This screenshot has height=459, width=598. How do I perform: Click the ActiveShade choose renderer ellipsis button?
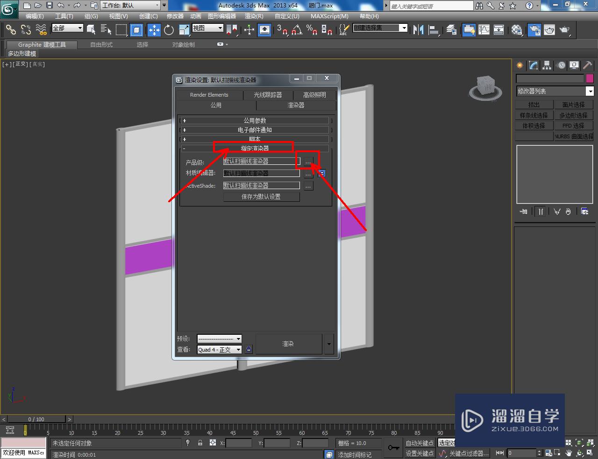(308, 186)
